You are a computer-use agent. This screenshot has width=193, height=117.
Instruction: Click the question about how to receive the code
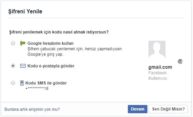coord(59,32)
